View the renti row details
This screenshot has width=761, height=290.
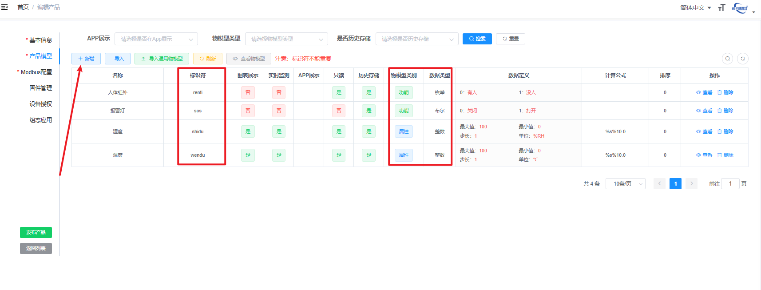pos(704,93)
